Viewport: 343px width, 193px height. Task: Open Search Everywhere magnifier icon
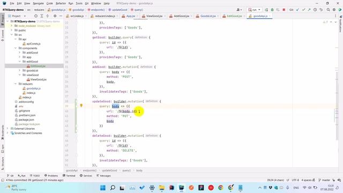[329, 10]
